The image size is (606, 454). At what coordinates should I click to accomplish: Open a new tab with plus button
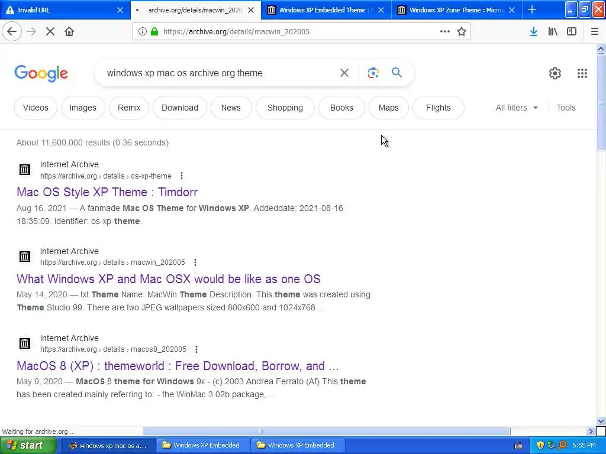[532, 9]
